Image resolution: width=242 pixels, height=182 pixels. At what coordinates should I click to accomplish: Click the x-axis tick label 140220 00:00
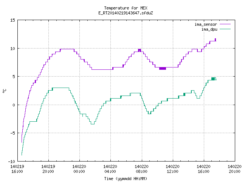click(79, 169)
